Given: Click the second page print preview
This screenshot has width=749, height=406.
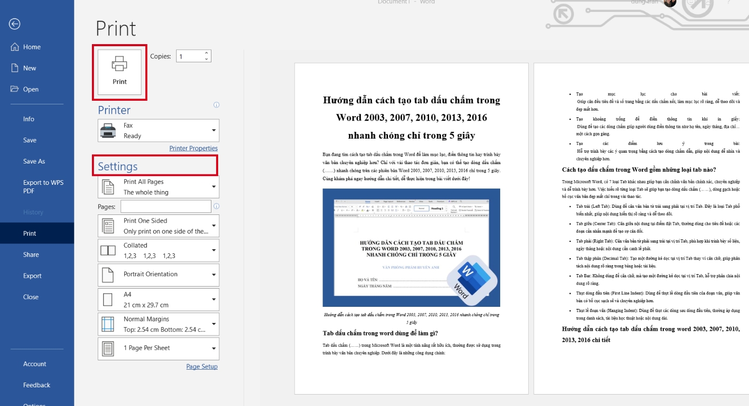Looking at the screenshot, I should [x=641, y=228].
